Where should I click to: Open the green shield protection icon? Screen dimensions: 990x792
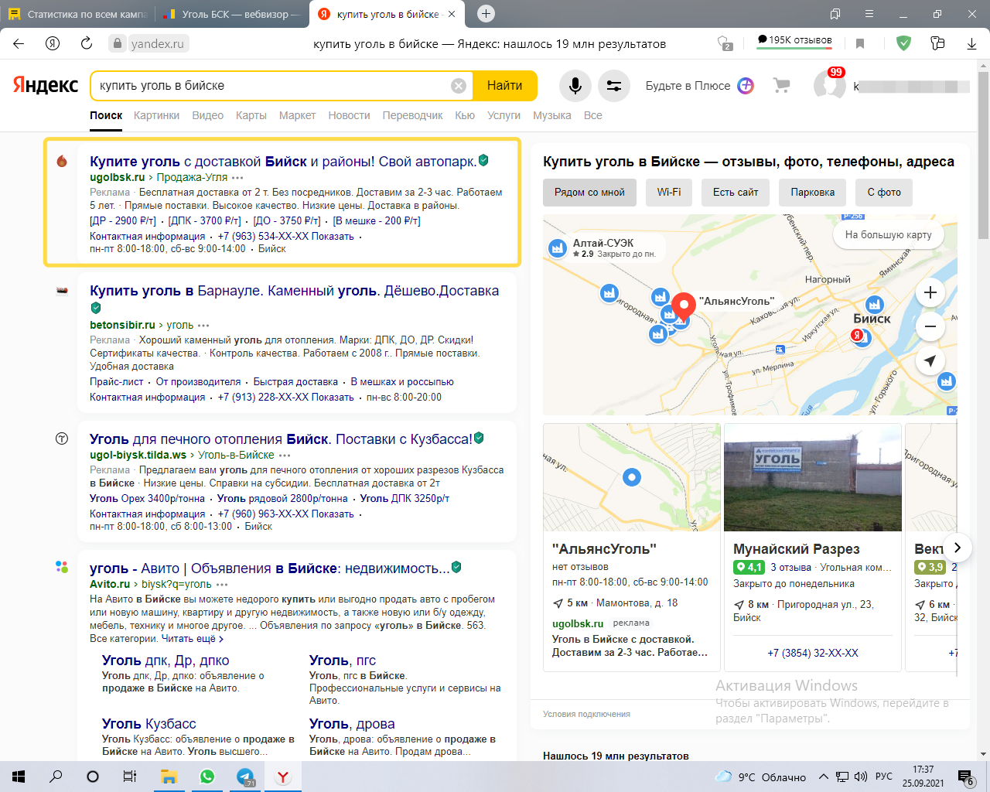click(903, 43)
